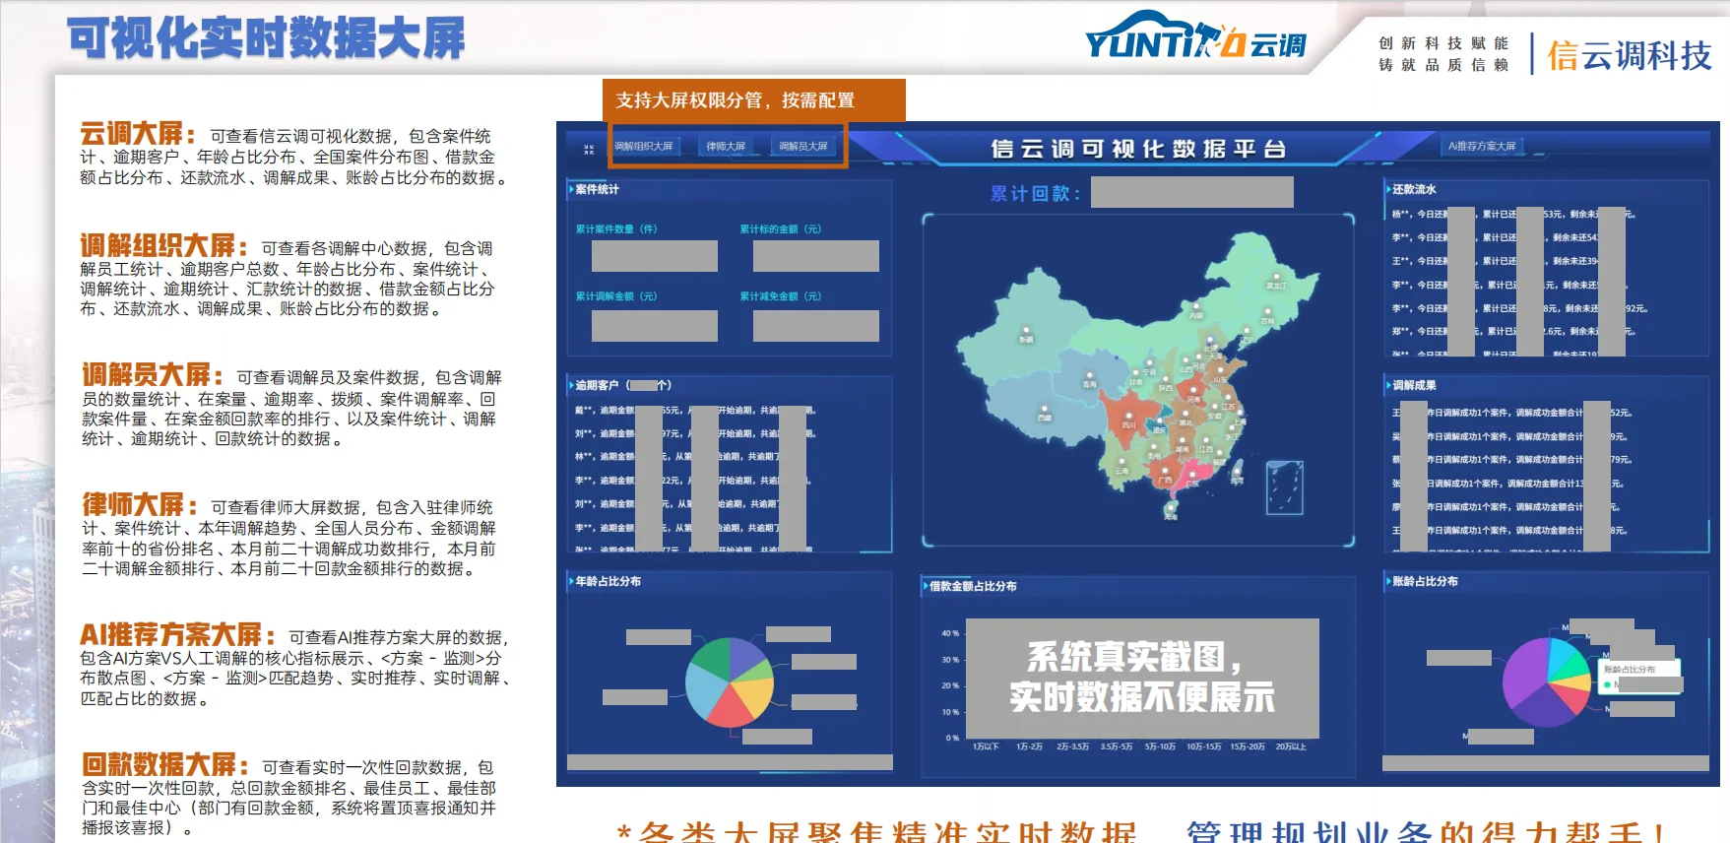Image resolution: width=1730 pixels, height=843 pixels.
Task: Select the 西藏 marker on the map
Action: point(1045,411)
